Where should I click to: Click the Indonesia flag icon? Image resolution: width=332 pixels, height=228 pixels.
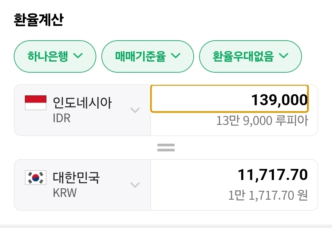pos(36,103)
